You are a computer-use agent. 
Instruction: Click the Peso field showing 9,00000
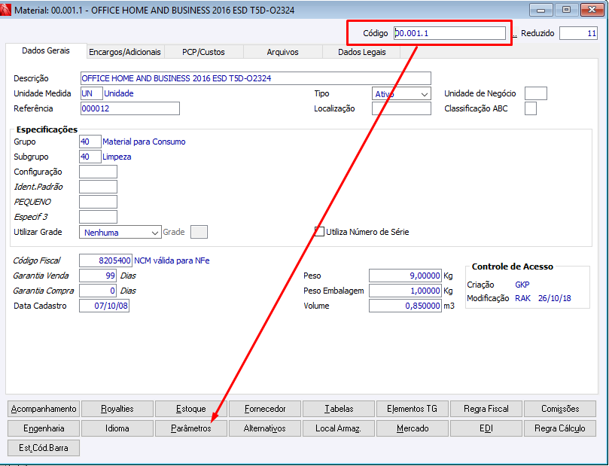(405, 276)
